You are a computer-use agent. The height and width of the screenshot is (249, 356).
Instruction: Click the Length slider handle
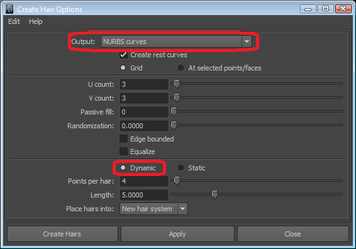tap(214, 194)
